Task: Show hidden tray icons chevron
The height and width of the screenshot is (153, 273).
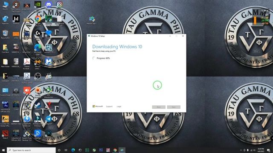Action: (x=241, y=150)
